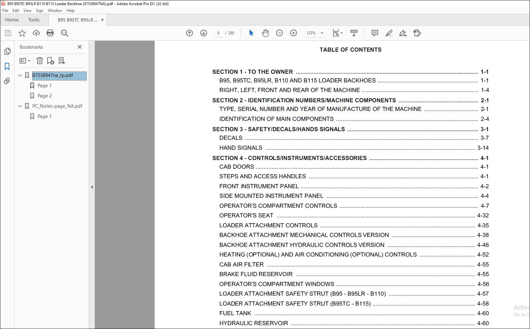This screenshot has height=329, width=530.
Task: Go to next page arrow
Action: tap(204, 33)
